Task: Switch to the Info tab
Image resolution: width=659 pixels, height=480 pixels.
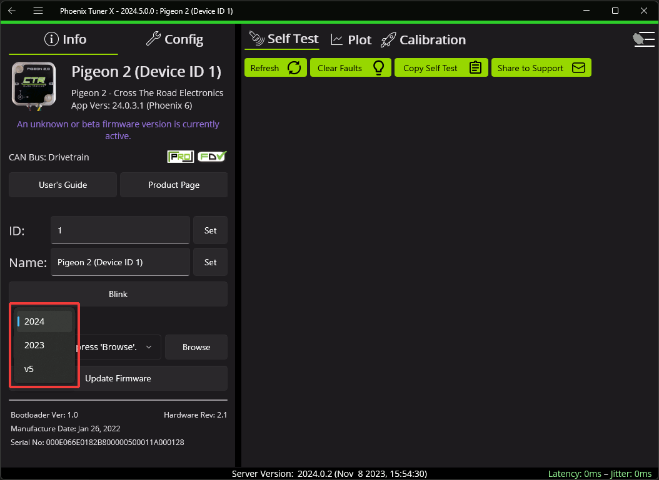Action: (x=65, y=39)
